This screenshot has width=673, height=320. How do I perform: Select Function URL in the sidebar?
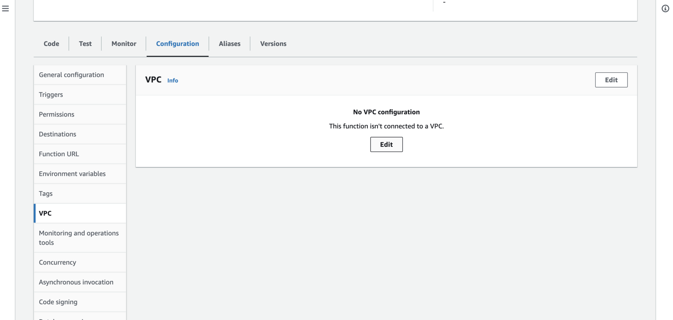tap(59, 154)
